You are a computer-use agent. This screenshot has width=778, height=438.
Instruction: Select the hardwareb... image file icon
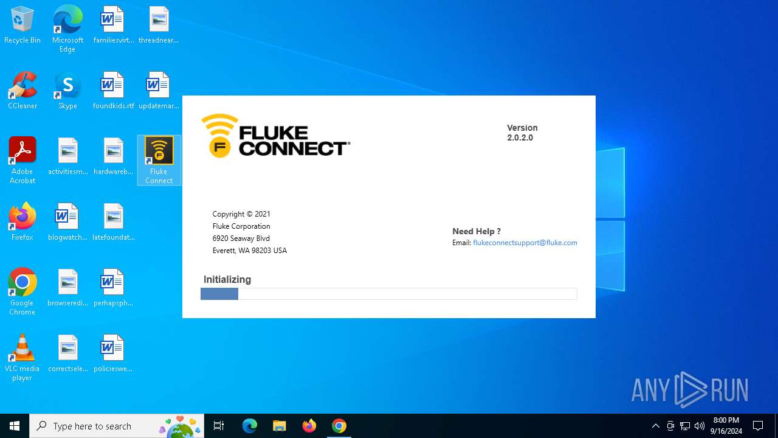[113, 157]
